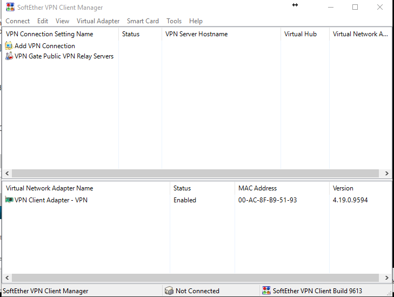
Task: Click the Virtual Hub column header
Action: (x=305, y=34)
